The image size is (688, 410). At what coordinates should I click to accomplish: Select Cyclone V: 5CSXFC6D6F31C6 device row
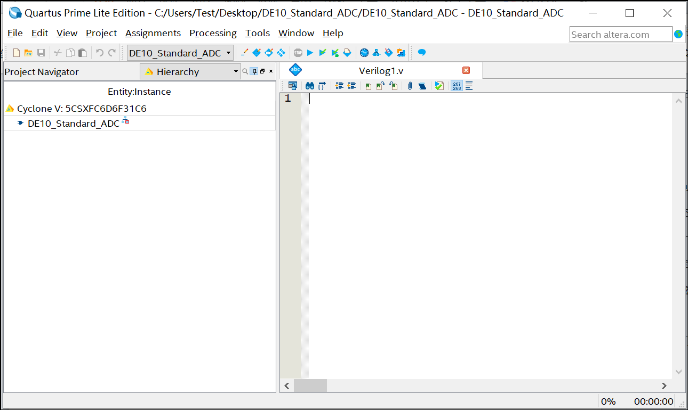[140, 108]
